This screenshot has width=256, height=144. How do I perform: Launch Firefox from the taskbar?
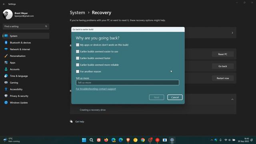[x=106, y=140]
